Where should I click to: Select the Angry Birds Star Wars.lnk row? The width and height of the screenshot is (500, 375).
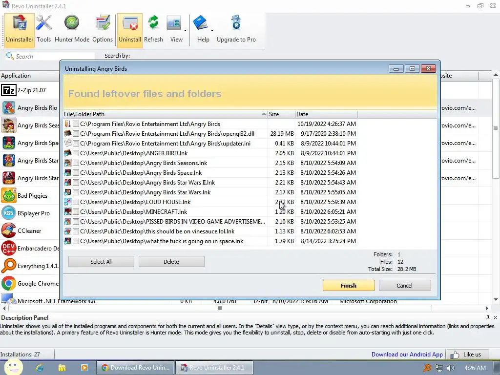pyautogui.click(x=210, y=192)
